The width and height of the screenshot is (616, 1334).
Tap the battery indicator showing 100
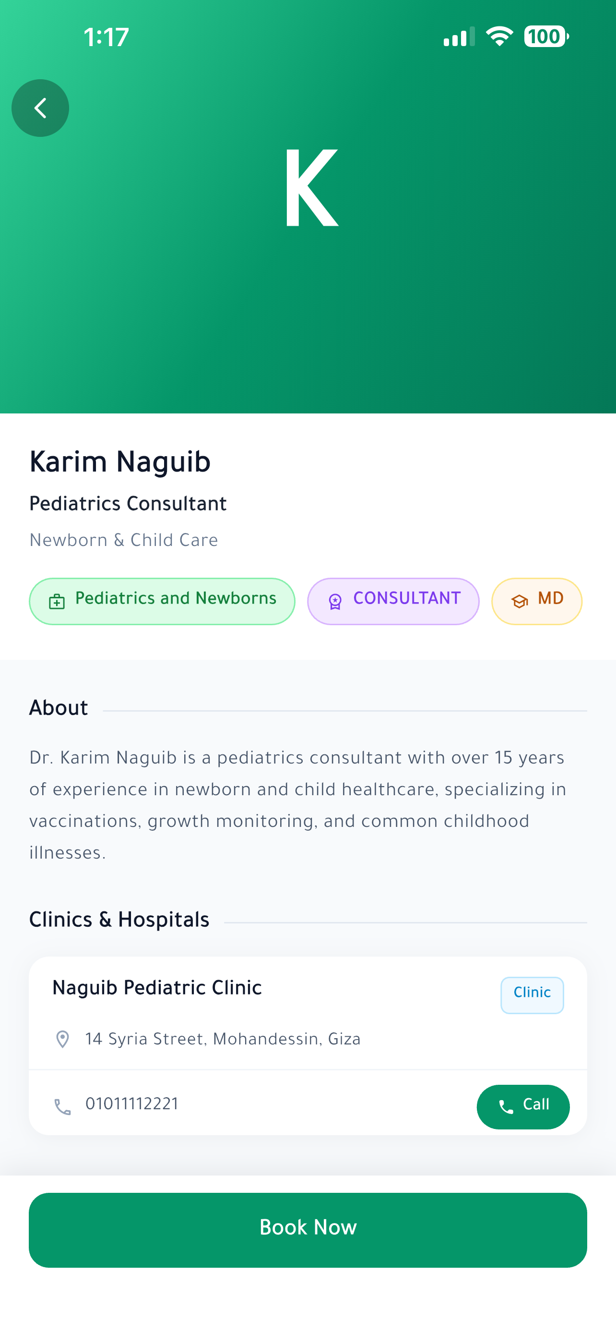(x=546, y=36)
